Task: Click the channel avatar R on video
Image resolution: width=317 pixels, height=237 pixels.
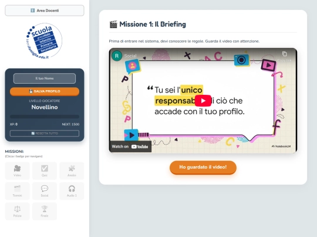Action: click(117, 56)
